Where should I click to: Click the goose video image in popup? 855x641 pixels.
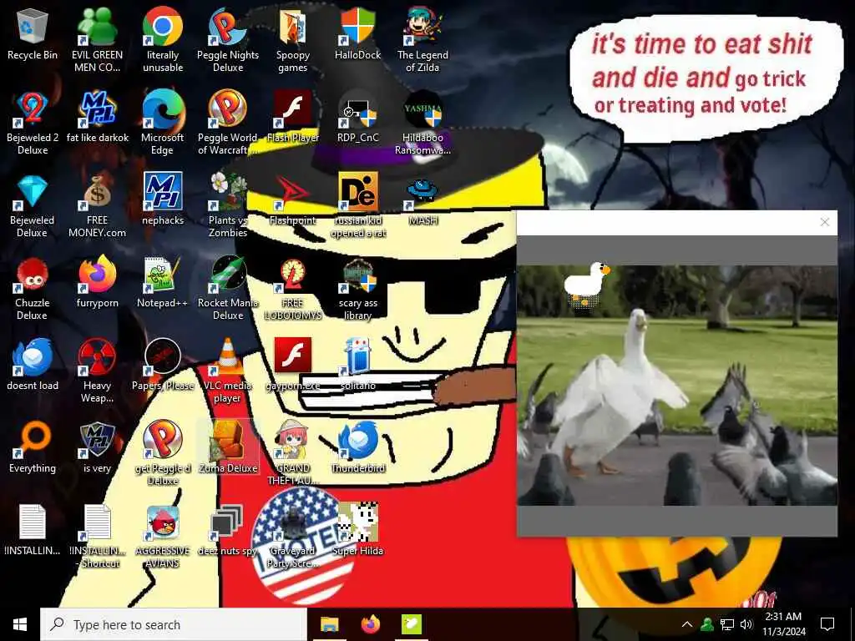[x=676, y=386]
